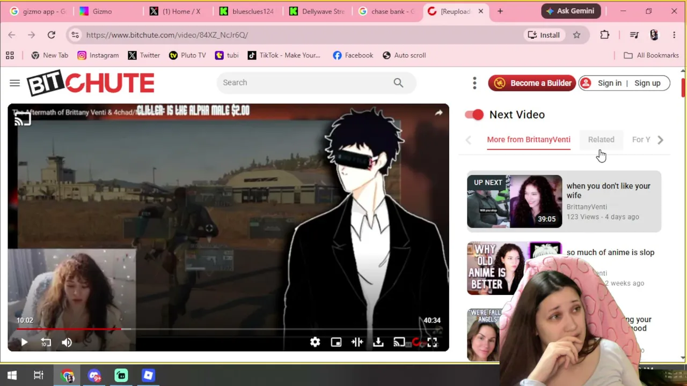Switch to the chase bank tab

click(x=386, y=11)
